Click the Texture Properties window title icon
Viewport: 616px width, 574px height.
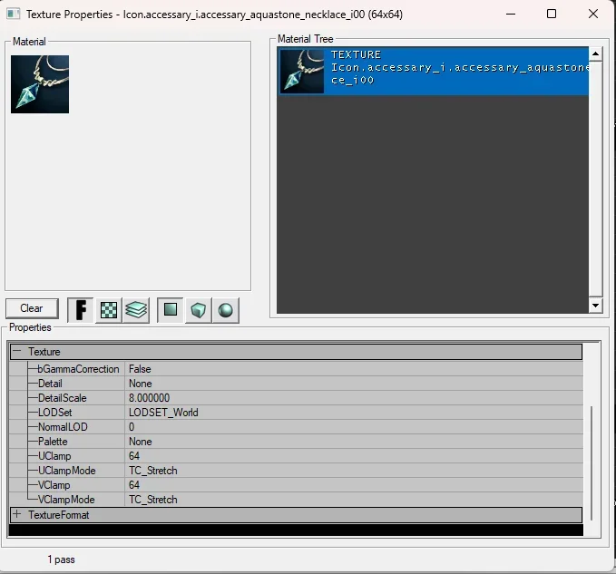pyautogui.click(x=13, y=15)
